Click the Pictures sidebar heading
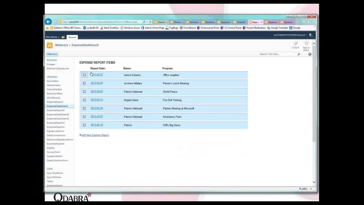Viewport: 364px width, 205px height. [x=52, y=60]
